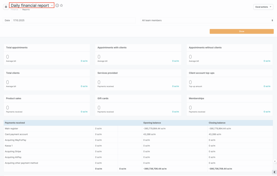
Task: Click the dark arrow button at bottom-right
Action: coord(274,172)
